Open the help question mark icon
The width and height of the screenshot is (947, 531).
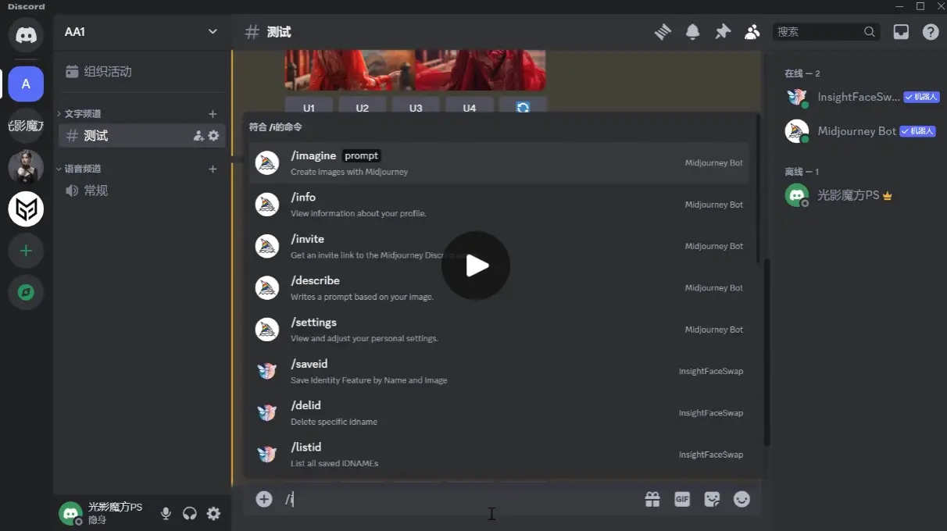(931, 32)
